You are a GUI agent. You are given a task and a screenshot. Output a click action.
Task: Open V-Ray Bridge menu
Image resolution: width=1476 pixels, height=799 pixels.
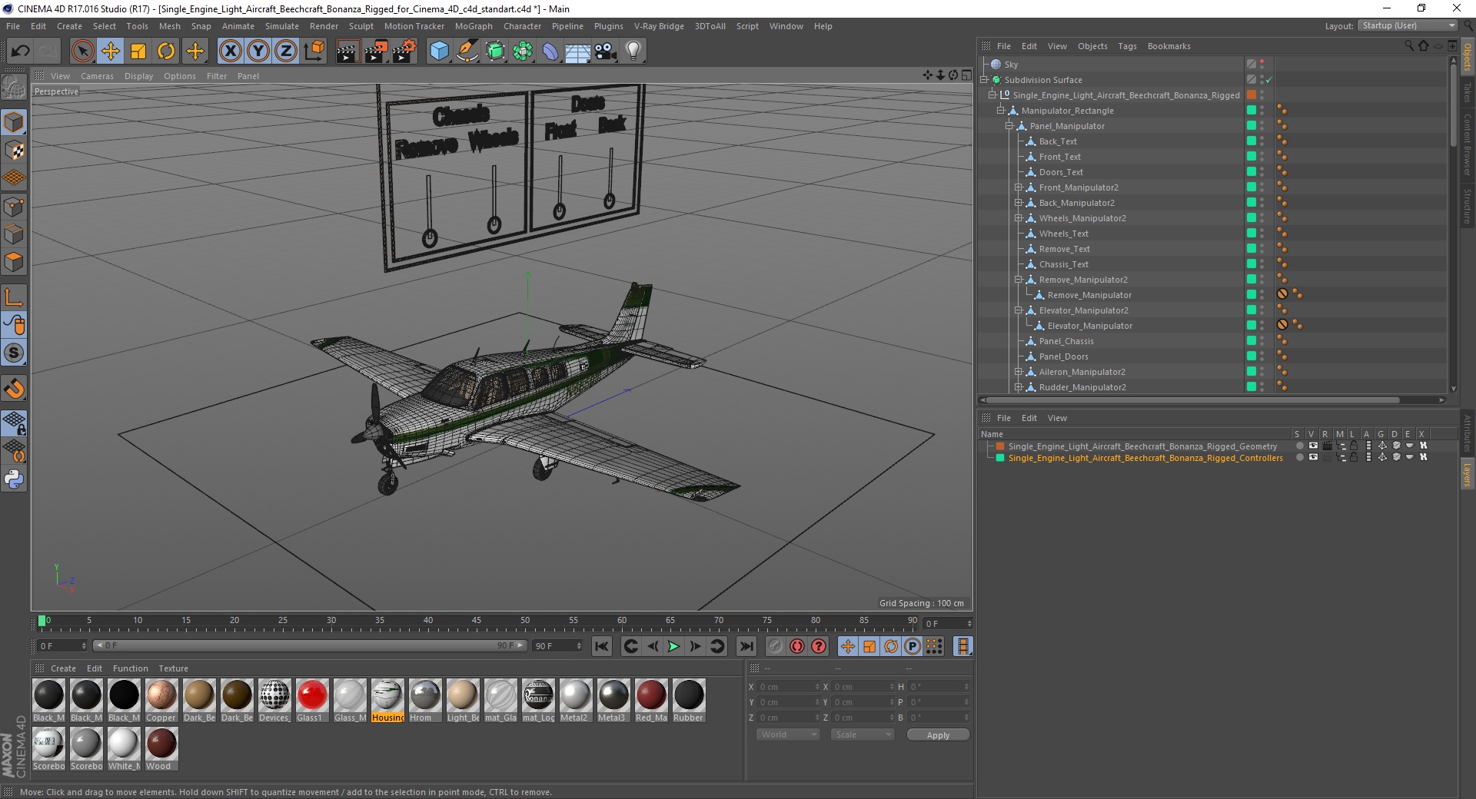pyautogui.click(x=659, y=26)
